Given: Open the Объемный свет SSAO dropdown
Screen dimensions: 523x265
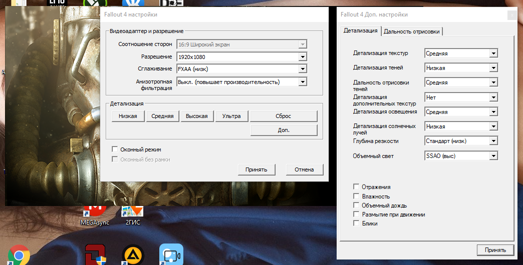Looking at the screenshot, I should (x=493, y=156).
